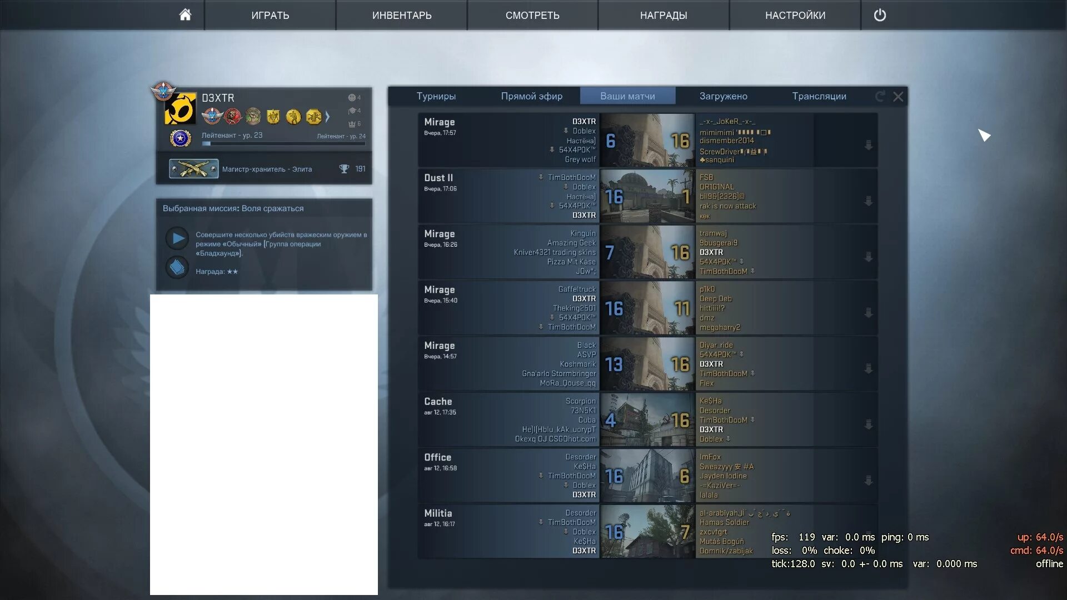This screenshot has height=600, width=1067.
Task: Click player name Gaffeltruck
Action: pyautogui.click(x=577, y=289)
